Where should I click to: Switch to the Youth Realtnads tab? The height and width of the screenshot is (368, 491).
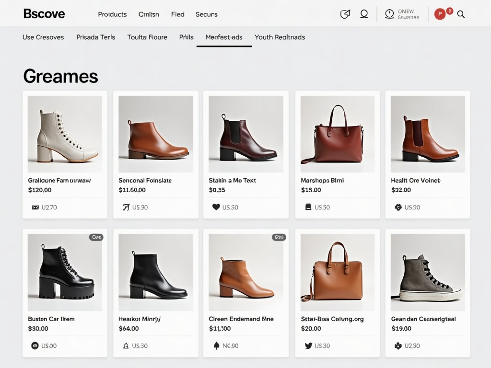280,37
